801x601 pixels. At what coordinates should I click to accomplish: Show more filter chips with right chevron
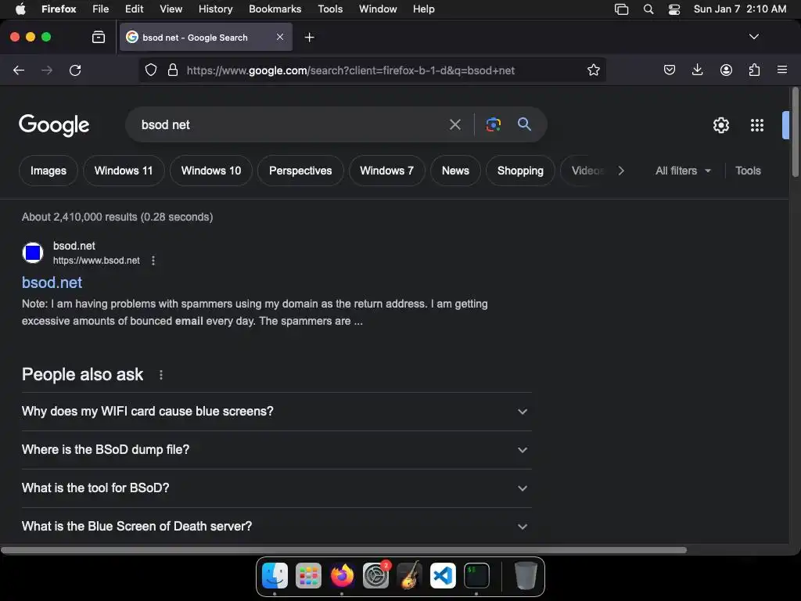(620, 171)
